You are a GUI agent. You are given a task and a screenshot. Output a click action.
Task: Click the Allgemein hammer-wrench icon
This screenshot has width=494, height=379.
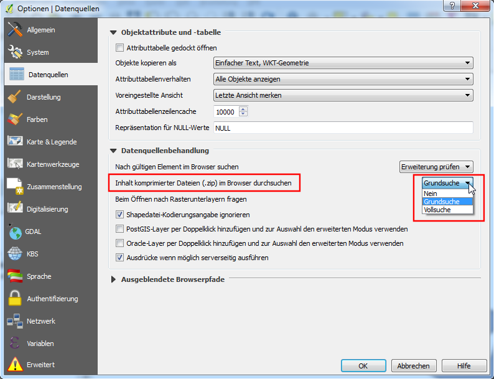point(15,30)
